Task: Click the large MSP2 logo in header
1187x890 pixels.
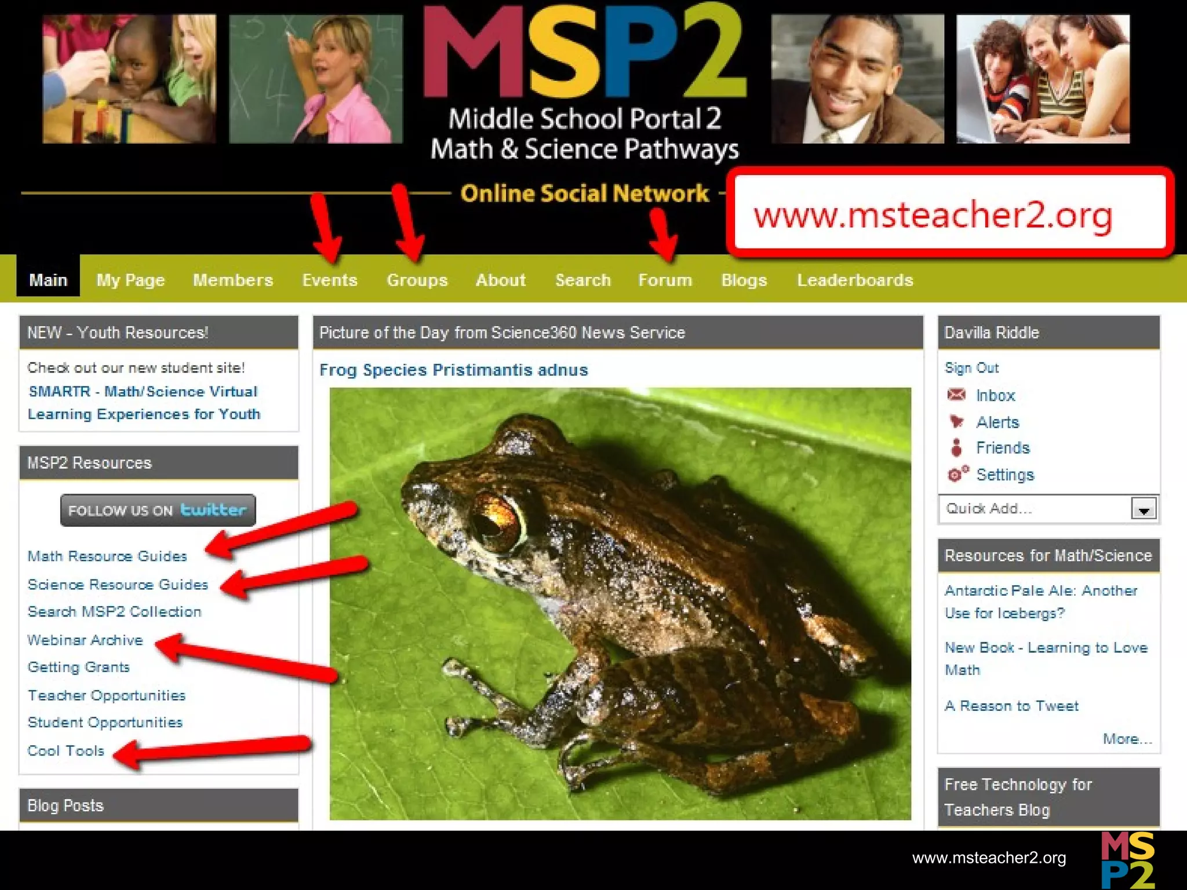Action: point(585,51)
